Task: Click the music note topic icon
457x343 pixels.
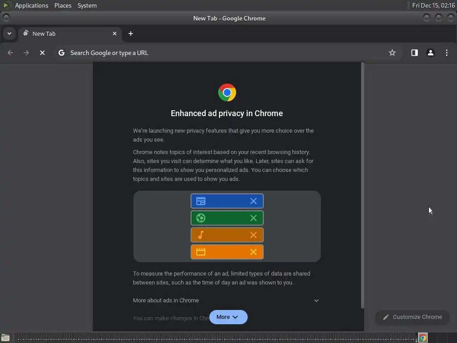Action: point(200,235)
